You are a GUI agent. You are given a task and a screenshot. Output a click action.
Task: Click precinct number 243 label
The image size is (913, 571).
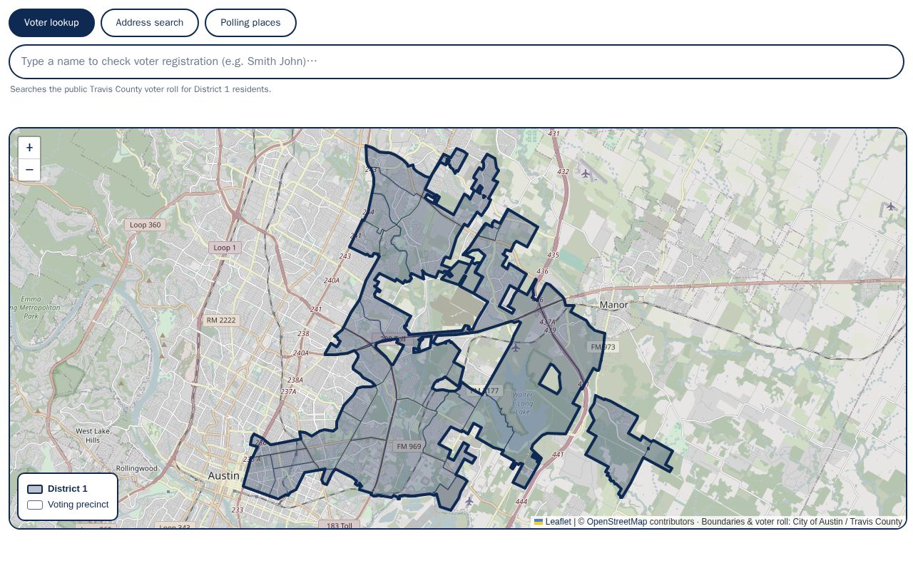coord(345,256)
